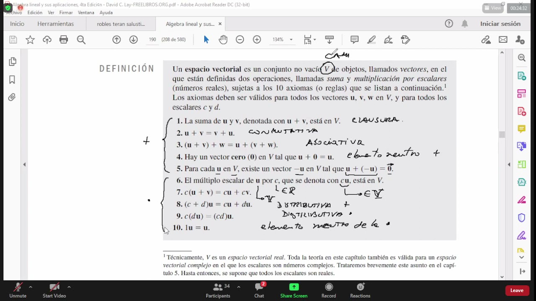Screen dimensions: 536x301
Task: Open search tool in right panel
Action: (x=522, y=58)
